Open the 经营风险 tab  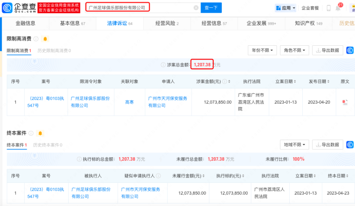[x=167, y=24]
